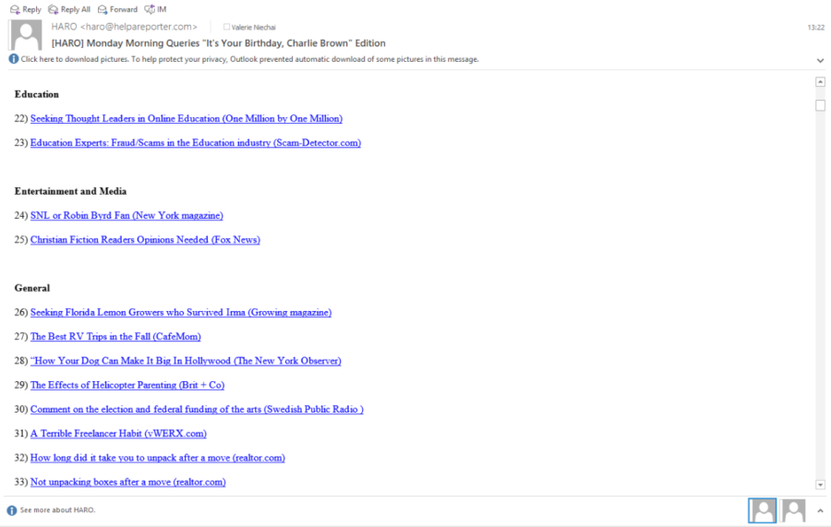Open The Best RV Trips in the Fall link

pyautogui.click(x=115, y=337)
